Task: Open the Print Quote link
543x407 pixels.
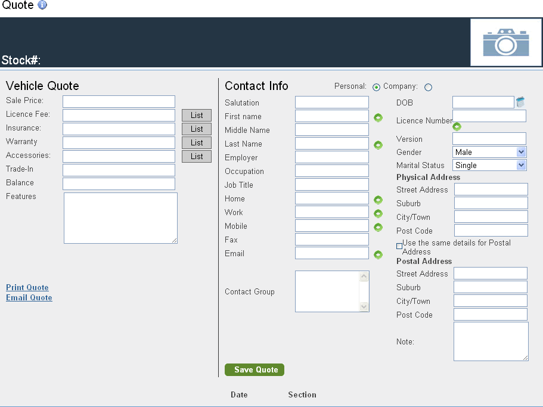Action: [27, 287]
